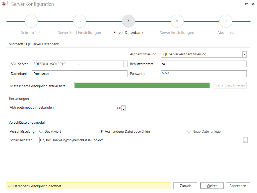Click the 'Verschlüsselungsmodul' section heading

tap(27, 122)
